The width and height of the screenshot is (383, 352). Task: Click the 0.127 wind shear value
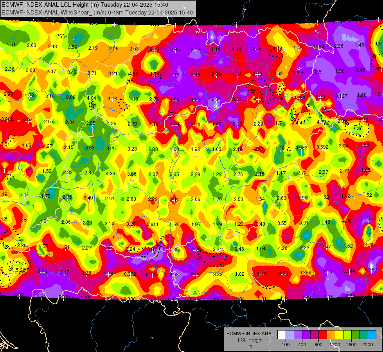coord(341,96)
